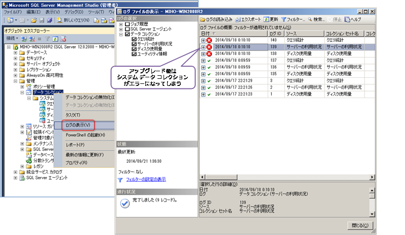Open the ファイル(F) menu in SSMS
Screen dimensions: 405x235
pyautogui.click(x=13, y=12)
